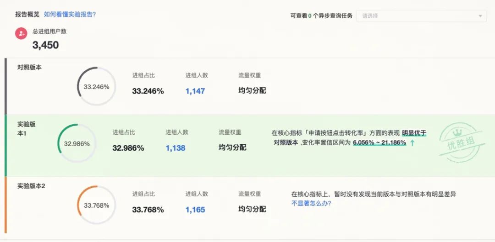Screen dimensions: 495x242
Task: Click the underlined 明显优于 text
Action: click(414, 133)
